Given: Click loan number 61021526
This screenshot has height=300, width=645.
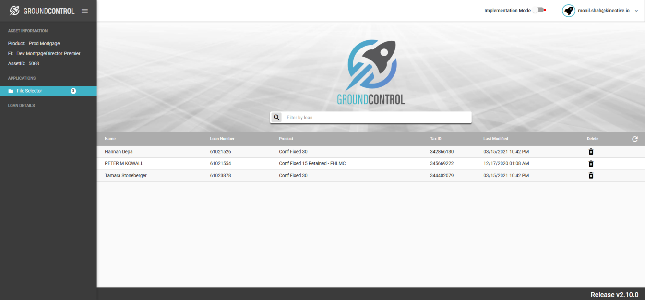Looking at the screenshot, I should click(221, 152).
